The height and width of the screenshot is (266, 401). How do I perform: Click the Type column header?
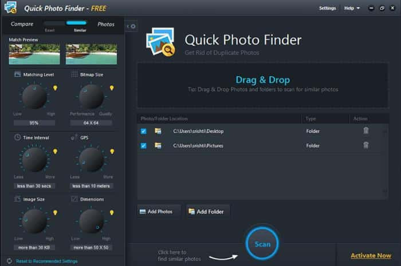click(310, 119)
